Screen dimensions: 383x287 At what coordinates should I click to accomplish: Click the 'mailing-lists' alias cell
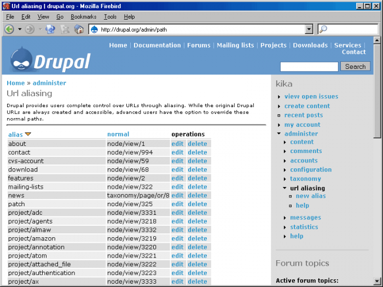[x=57, y=187]
